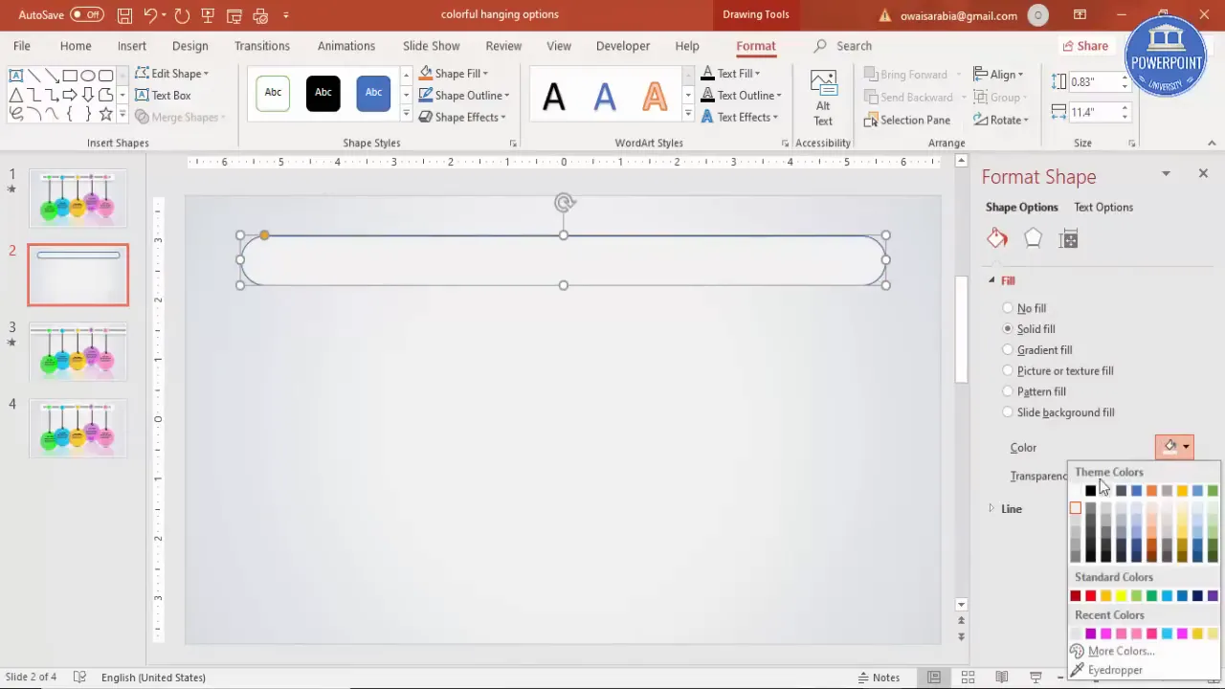Switch to Normal view icon
This screenshot has width=1225, height=689.
pyautogui.click(x=933, y=678)
